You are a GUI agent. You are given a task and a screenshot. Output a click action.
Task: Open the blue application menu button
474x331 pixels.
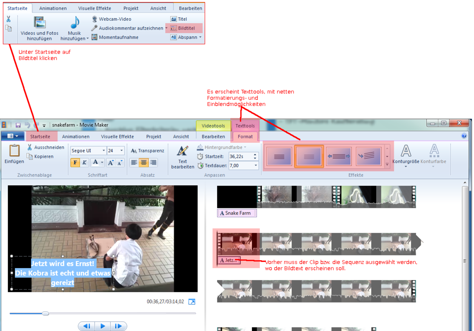tap(13, 136)
